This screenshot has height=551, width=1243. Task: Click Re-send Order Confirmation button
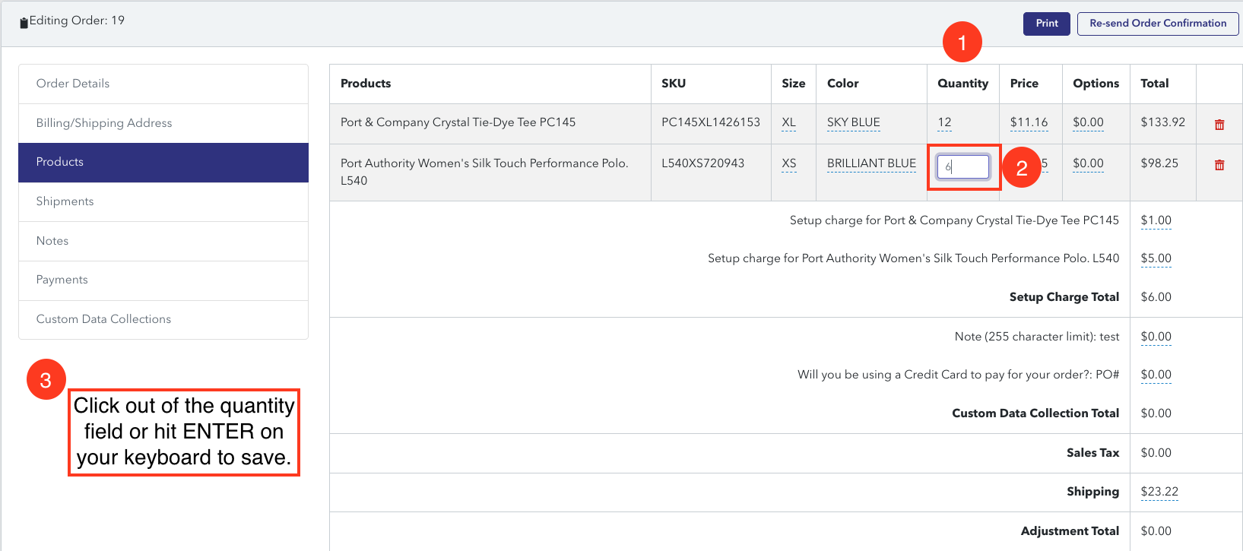pyautogui.click(x=1158, y=24)
